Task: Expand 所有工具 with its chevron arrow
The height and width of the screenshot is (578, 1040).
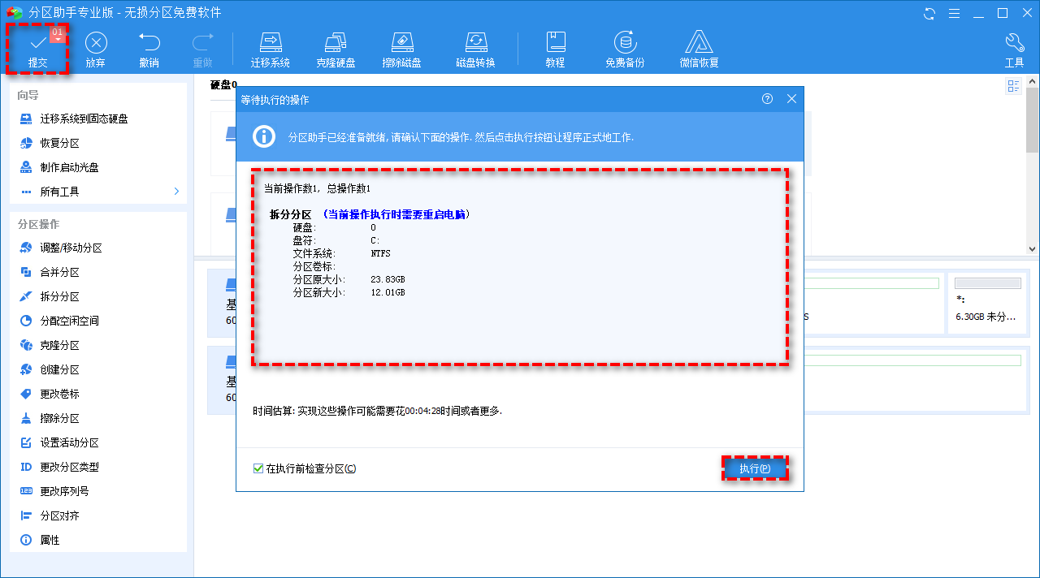Action: pos(175,192)
